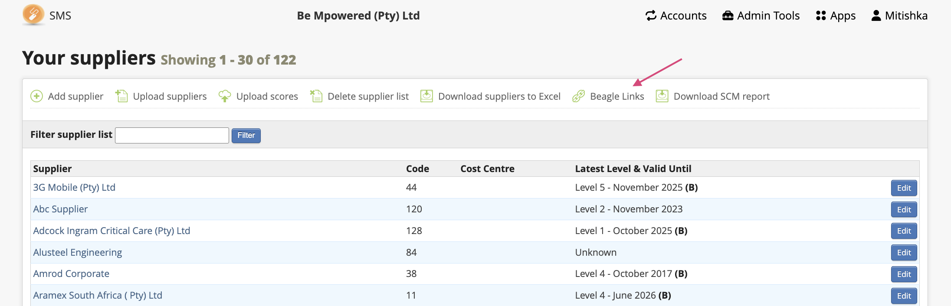Screen dimensions: 951x306
Task: Edit the Adcock Ingram Critical Care row
Action: tap(904, 231)
